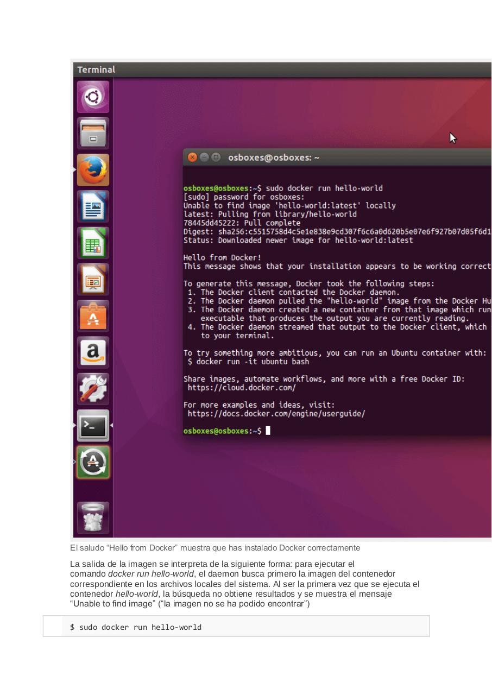This screenshot has height=695, width=492.
Task: Select the sudo docker run code snippet
Action: (x=136, y=627)
